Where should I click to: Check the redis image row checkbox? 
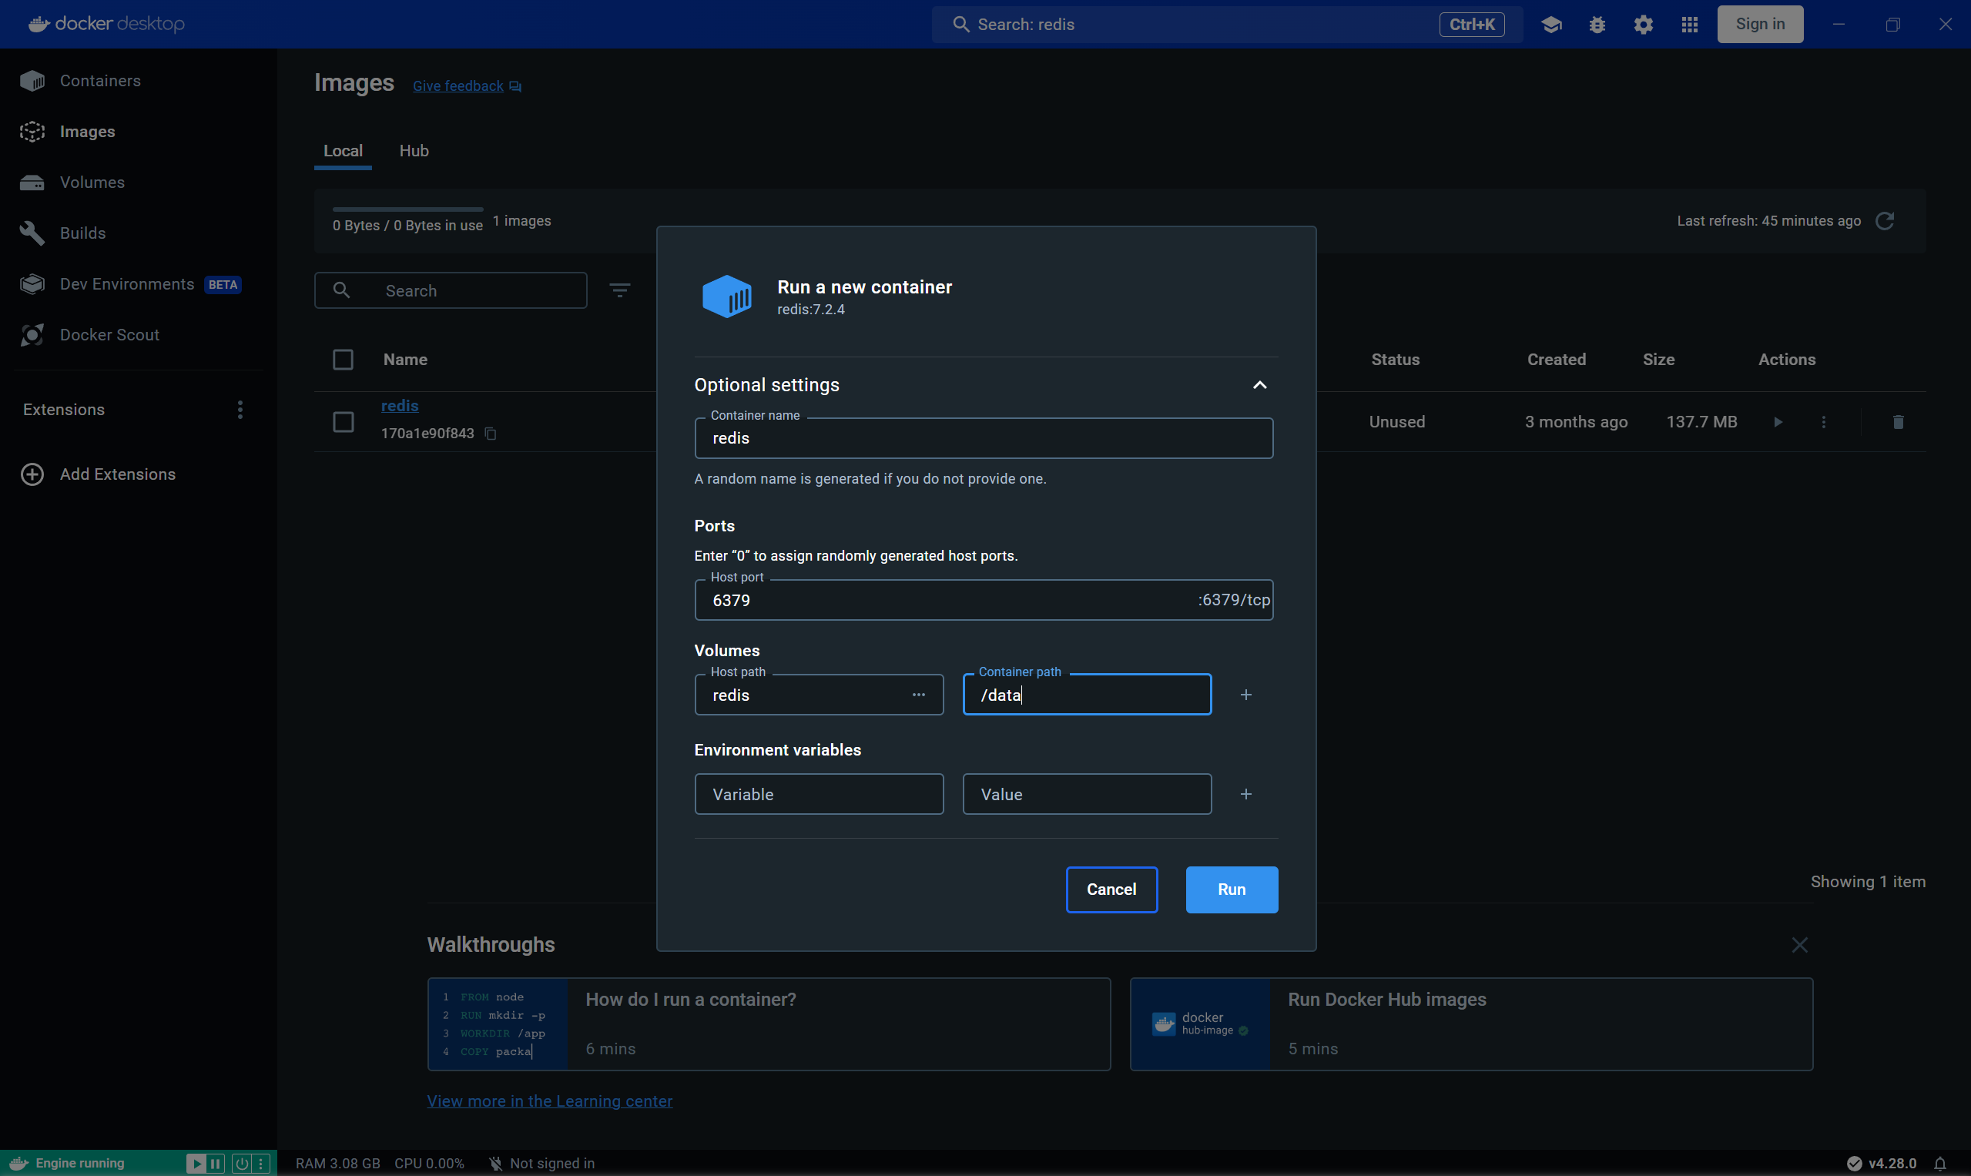tap(344, 421)
